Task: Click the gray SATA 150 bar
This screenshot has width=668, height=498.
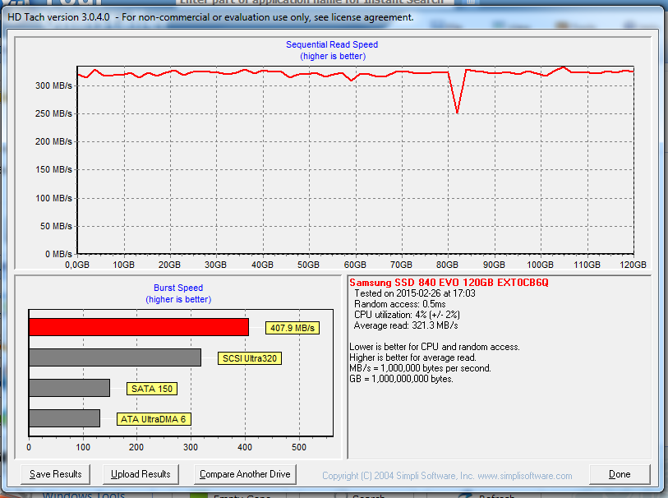Action: pyautogui.click(x=70, y=388)
